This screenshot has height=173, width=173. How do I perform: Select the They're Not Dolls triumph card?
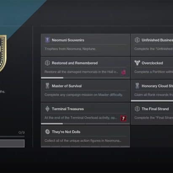click(x=85, y=136)
